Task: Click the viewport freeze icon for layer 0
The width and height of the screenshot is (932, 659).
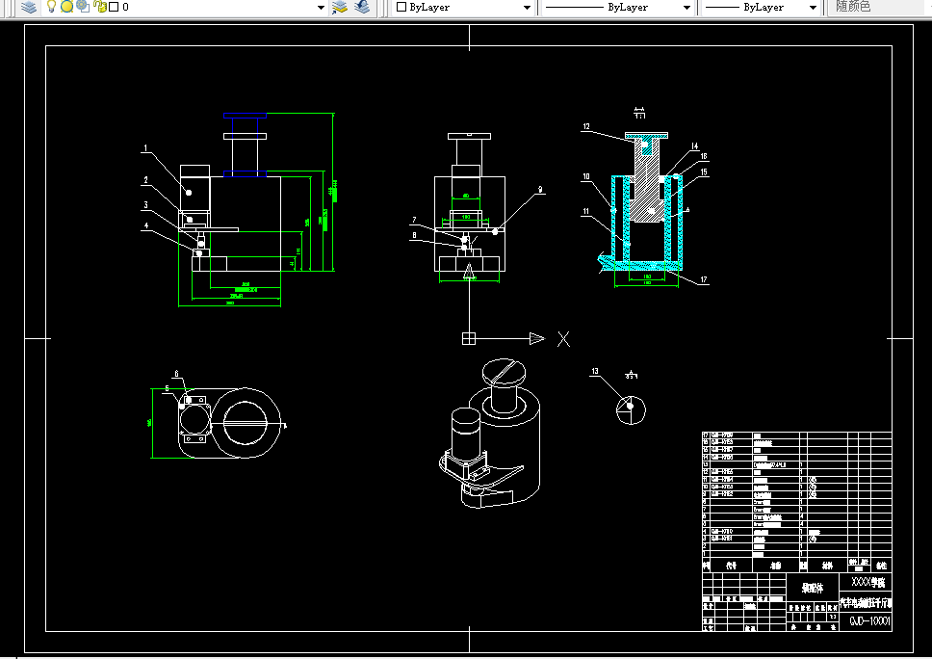Action: [83, 7]
